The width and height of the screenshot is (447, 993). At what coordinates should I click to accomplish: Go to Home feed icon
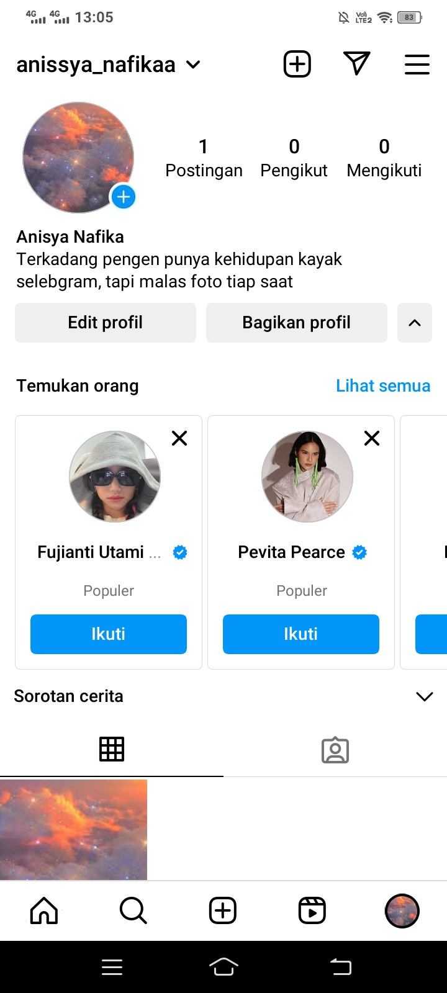click(x=44, y=910)
